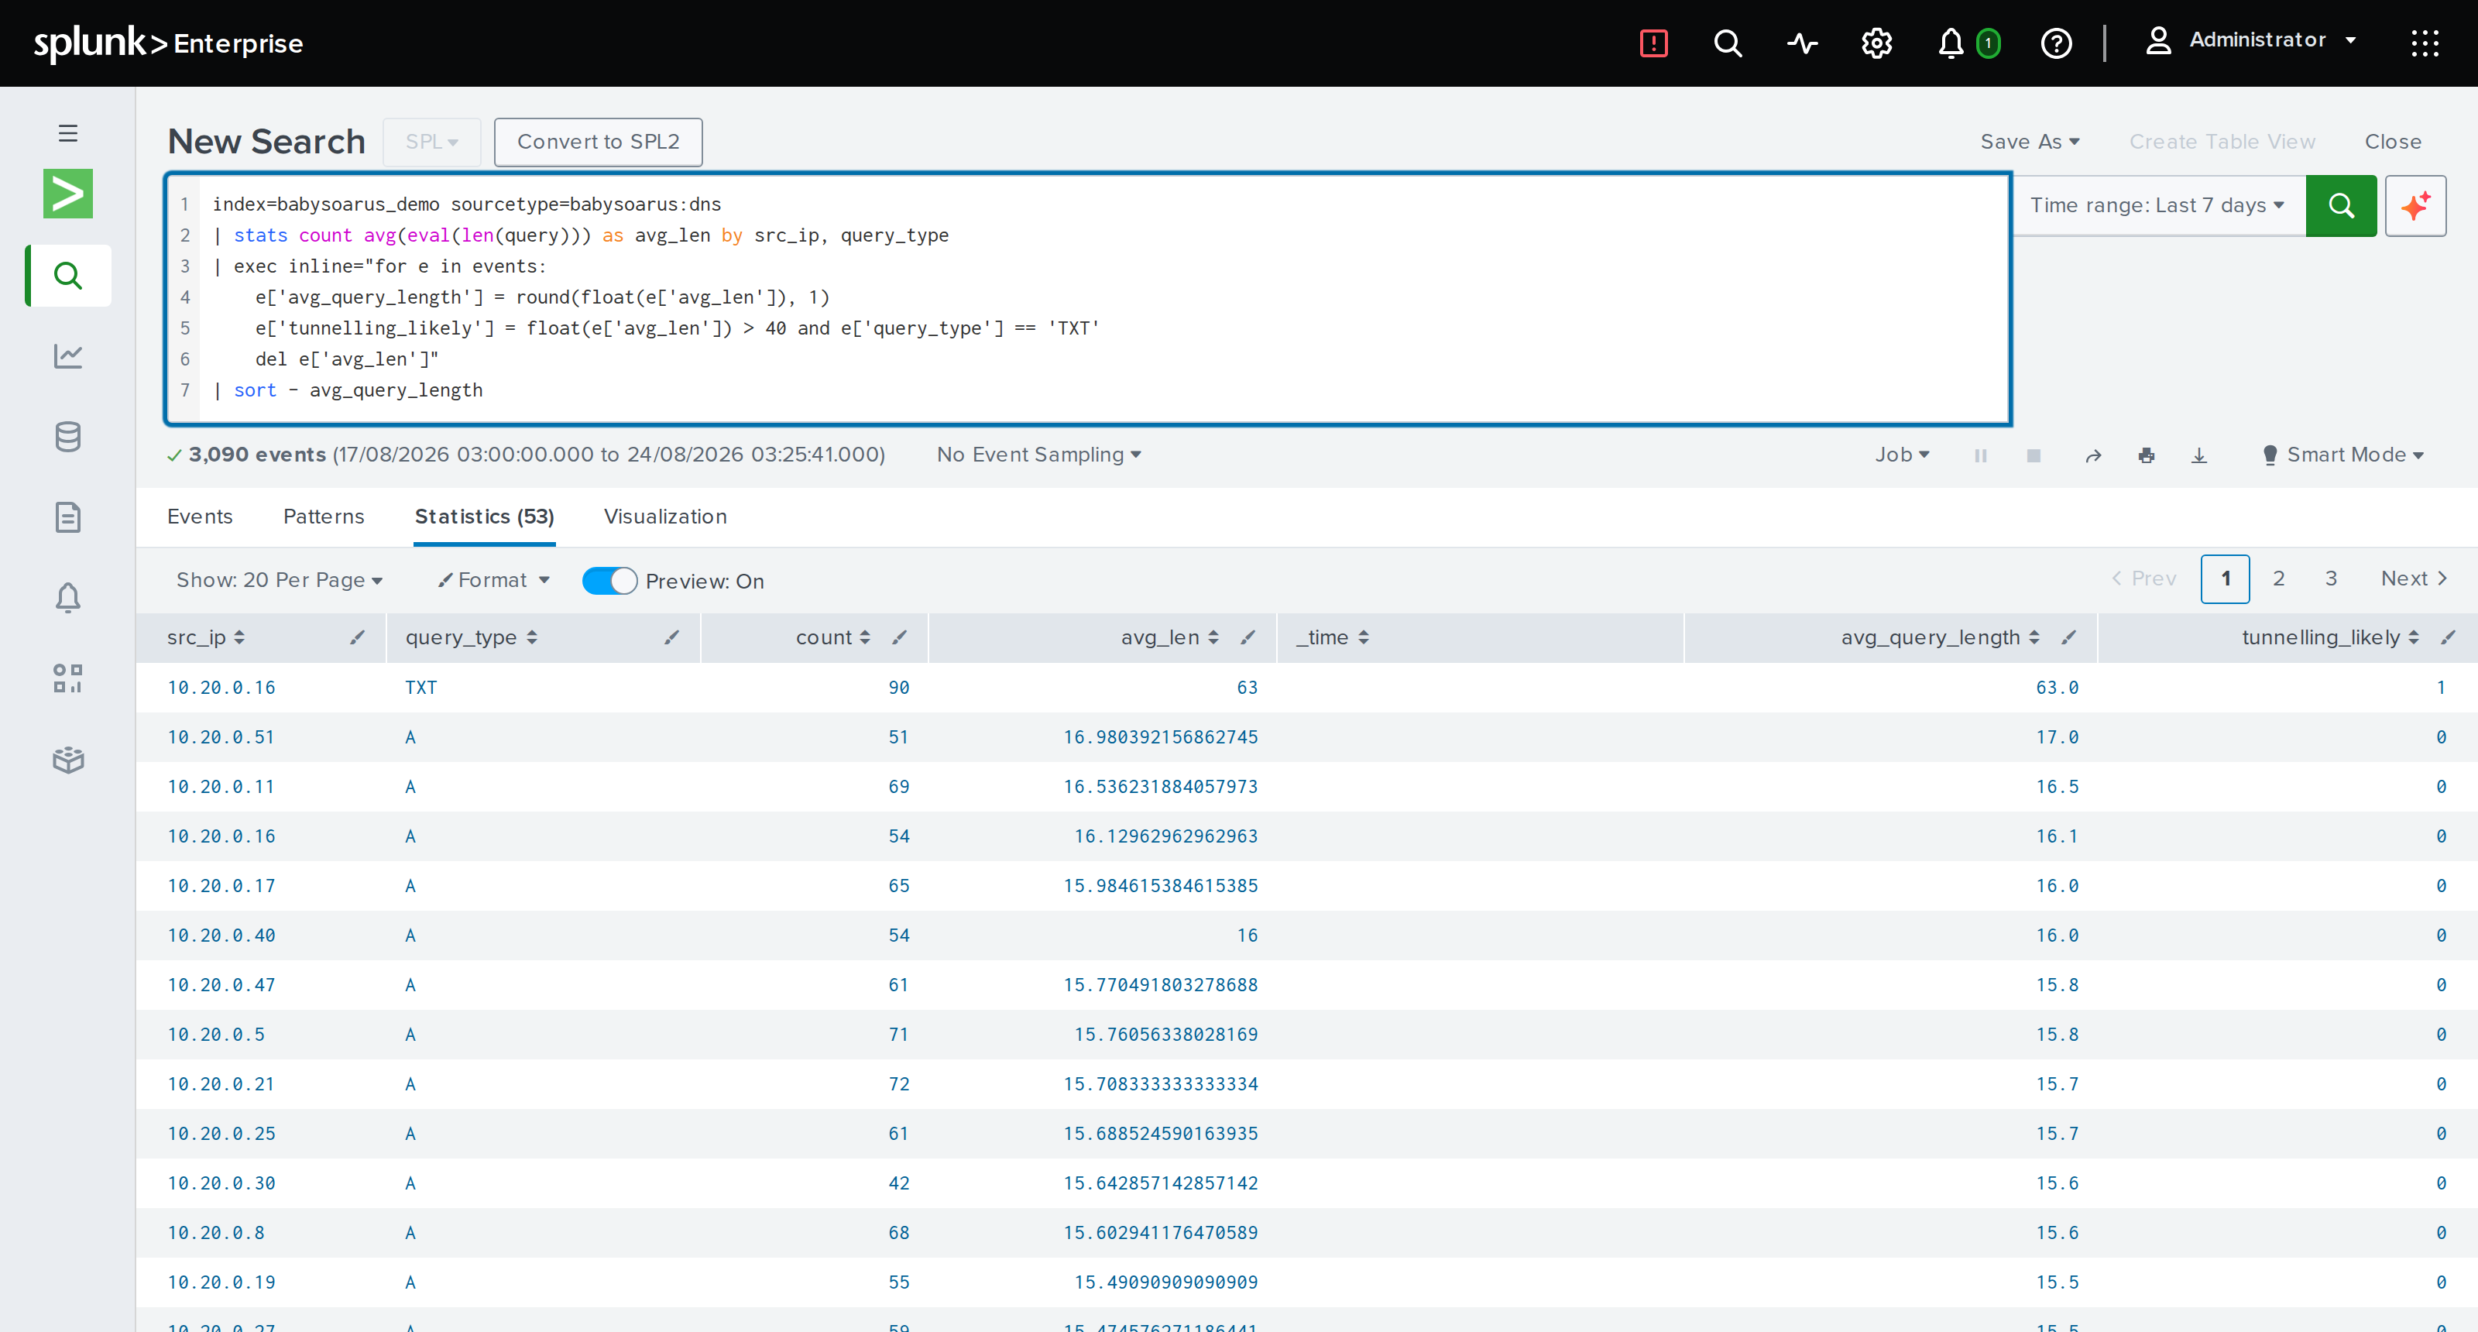Share the search job

(x=2092, y=456)
